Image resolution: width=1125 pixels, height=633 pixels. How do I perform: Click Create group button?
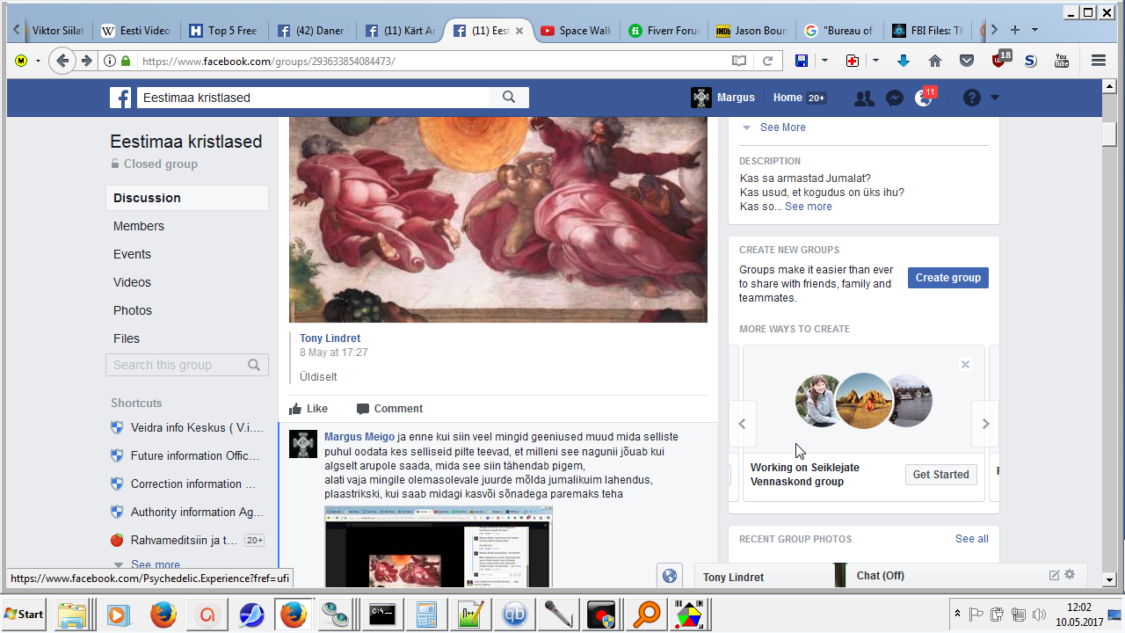point(947,278)
